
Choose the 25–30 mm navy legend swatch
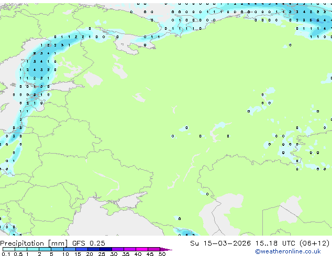(x=105, y=249)
